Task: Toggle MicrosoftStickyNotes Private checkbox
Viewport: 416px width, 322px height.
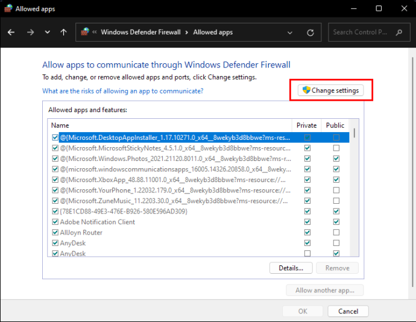Action: [307, 148]
